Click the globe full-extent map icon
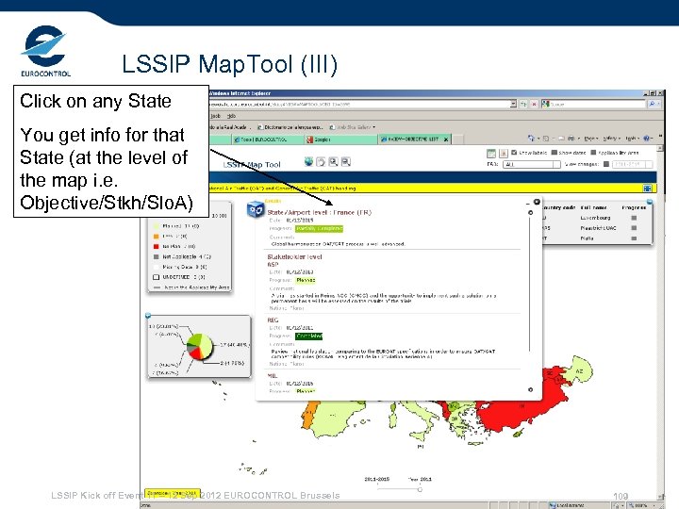This screenshot has width=679, height=509. (308, 161)
